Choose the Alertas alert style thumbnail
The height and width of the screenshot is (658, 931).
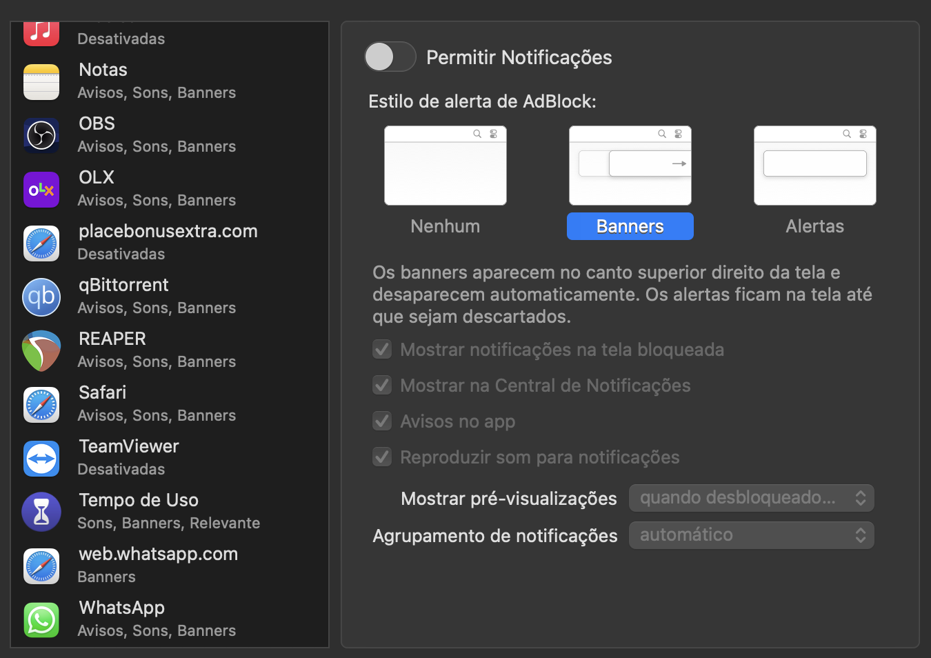click(815, 166)
